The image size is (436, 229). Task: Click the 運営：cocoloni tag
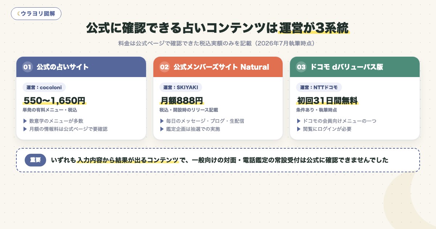pos(44,87)
